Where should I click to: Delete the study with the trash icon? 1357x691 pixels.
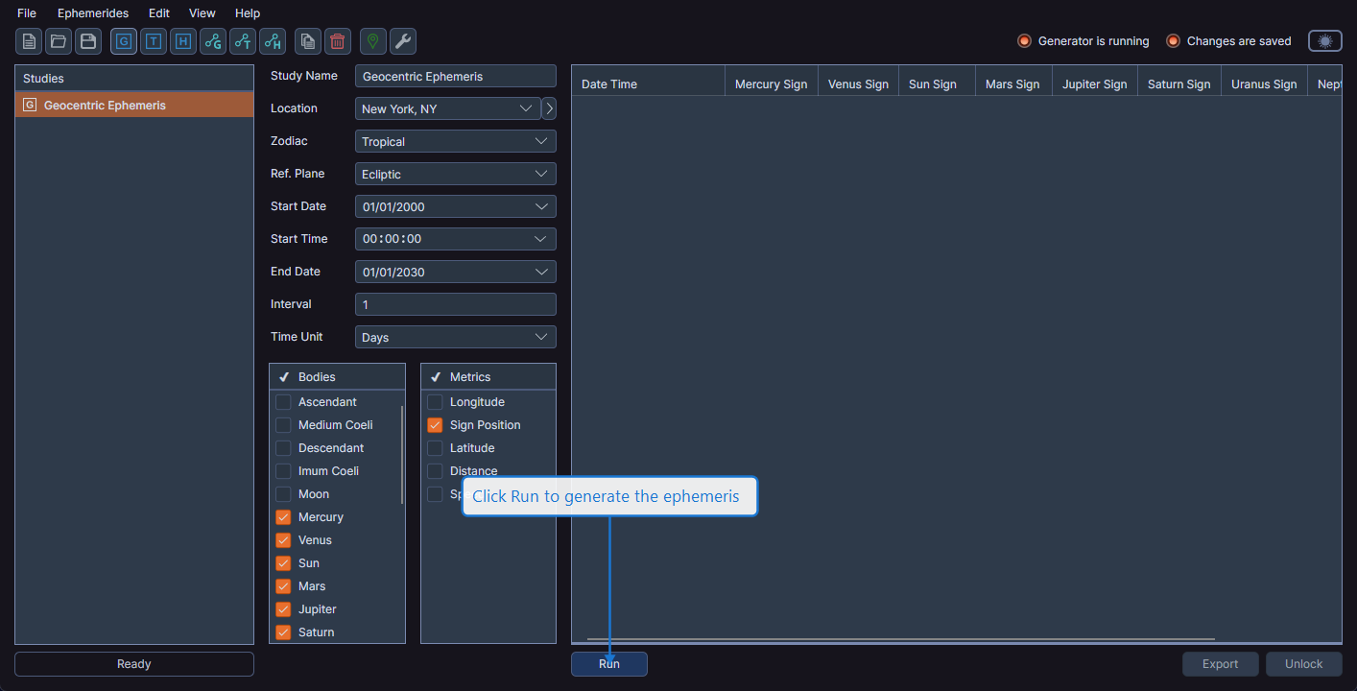[x=337, y=41]
